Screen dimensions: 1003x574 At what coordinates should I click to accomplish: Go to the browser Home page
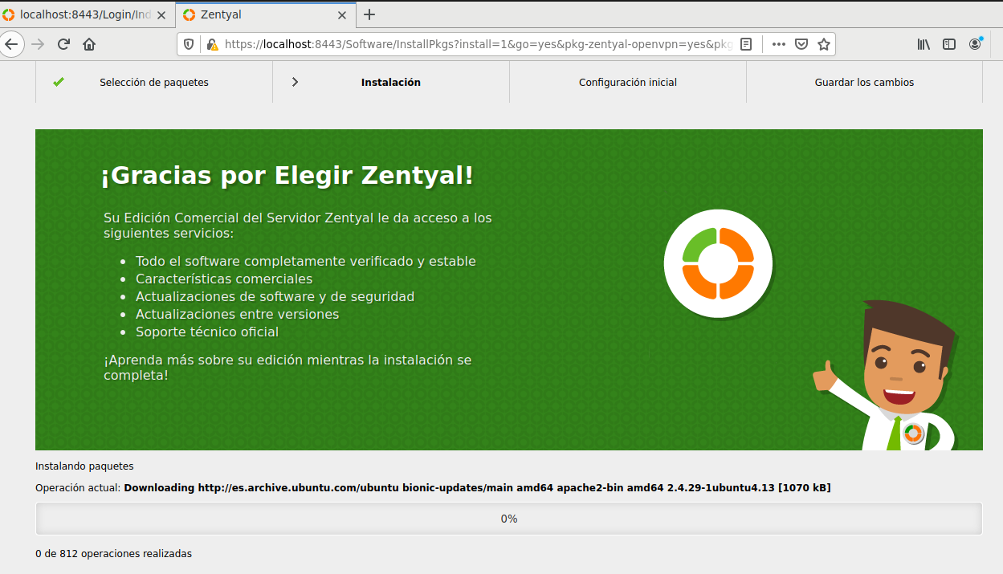coord(89,44)
